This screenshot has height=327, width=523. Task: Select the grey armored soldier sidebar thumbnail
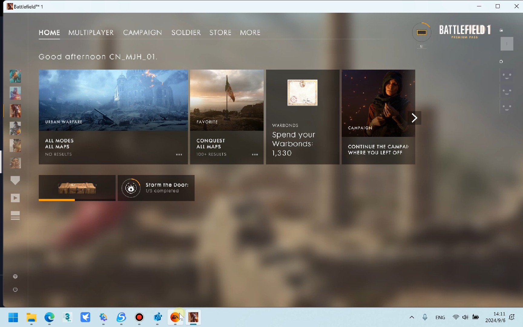pos(15,128)
